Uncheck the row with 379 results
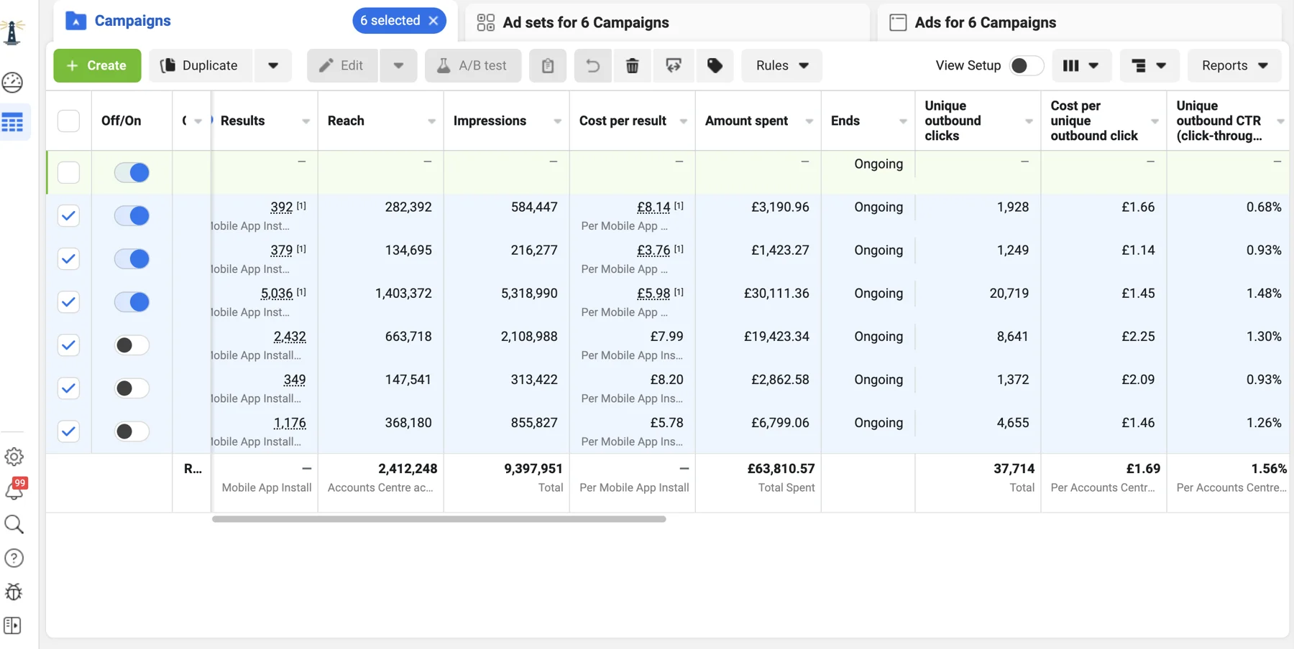 (68, 258)
